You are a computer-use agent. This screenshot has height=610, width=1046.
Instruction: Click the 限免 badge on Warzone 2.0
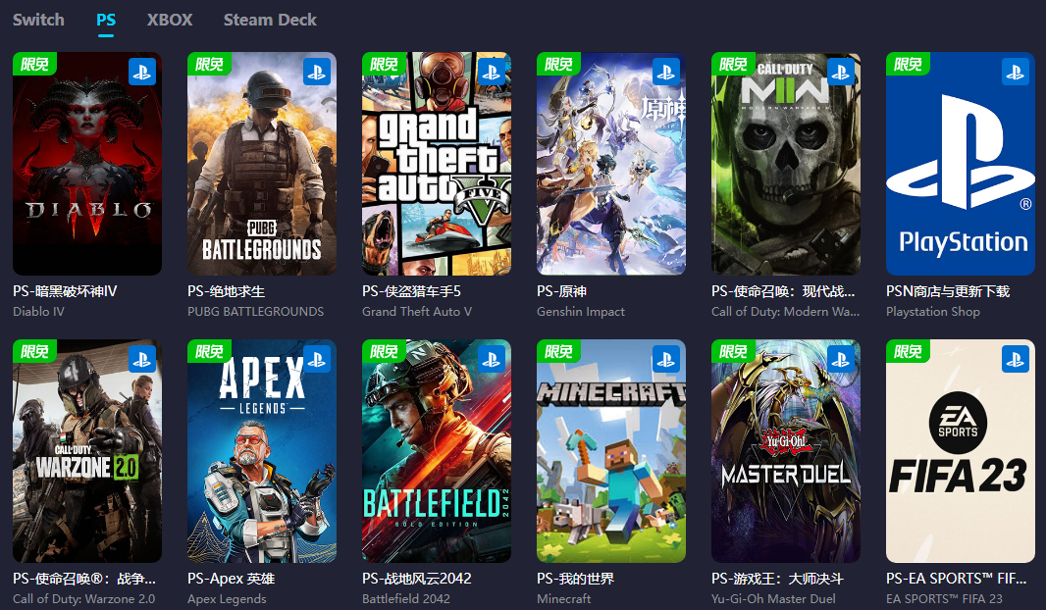coord(34,351)
